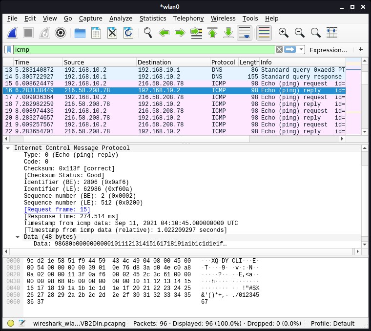The image size is (371, 331).
Task: Open the Telephony menu
Action: tap(188, 19)
